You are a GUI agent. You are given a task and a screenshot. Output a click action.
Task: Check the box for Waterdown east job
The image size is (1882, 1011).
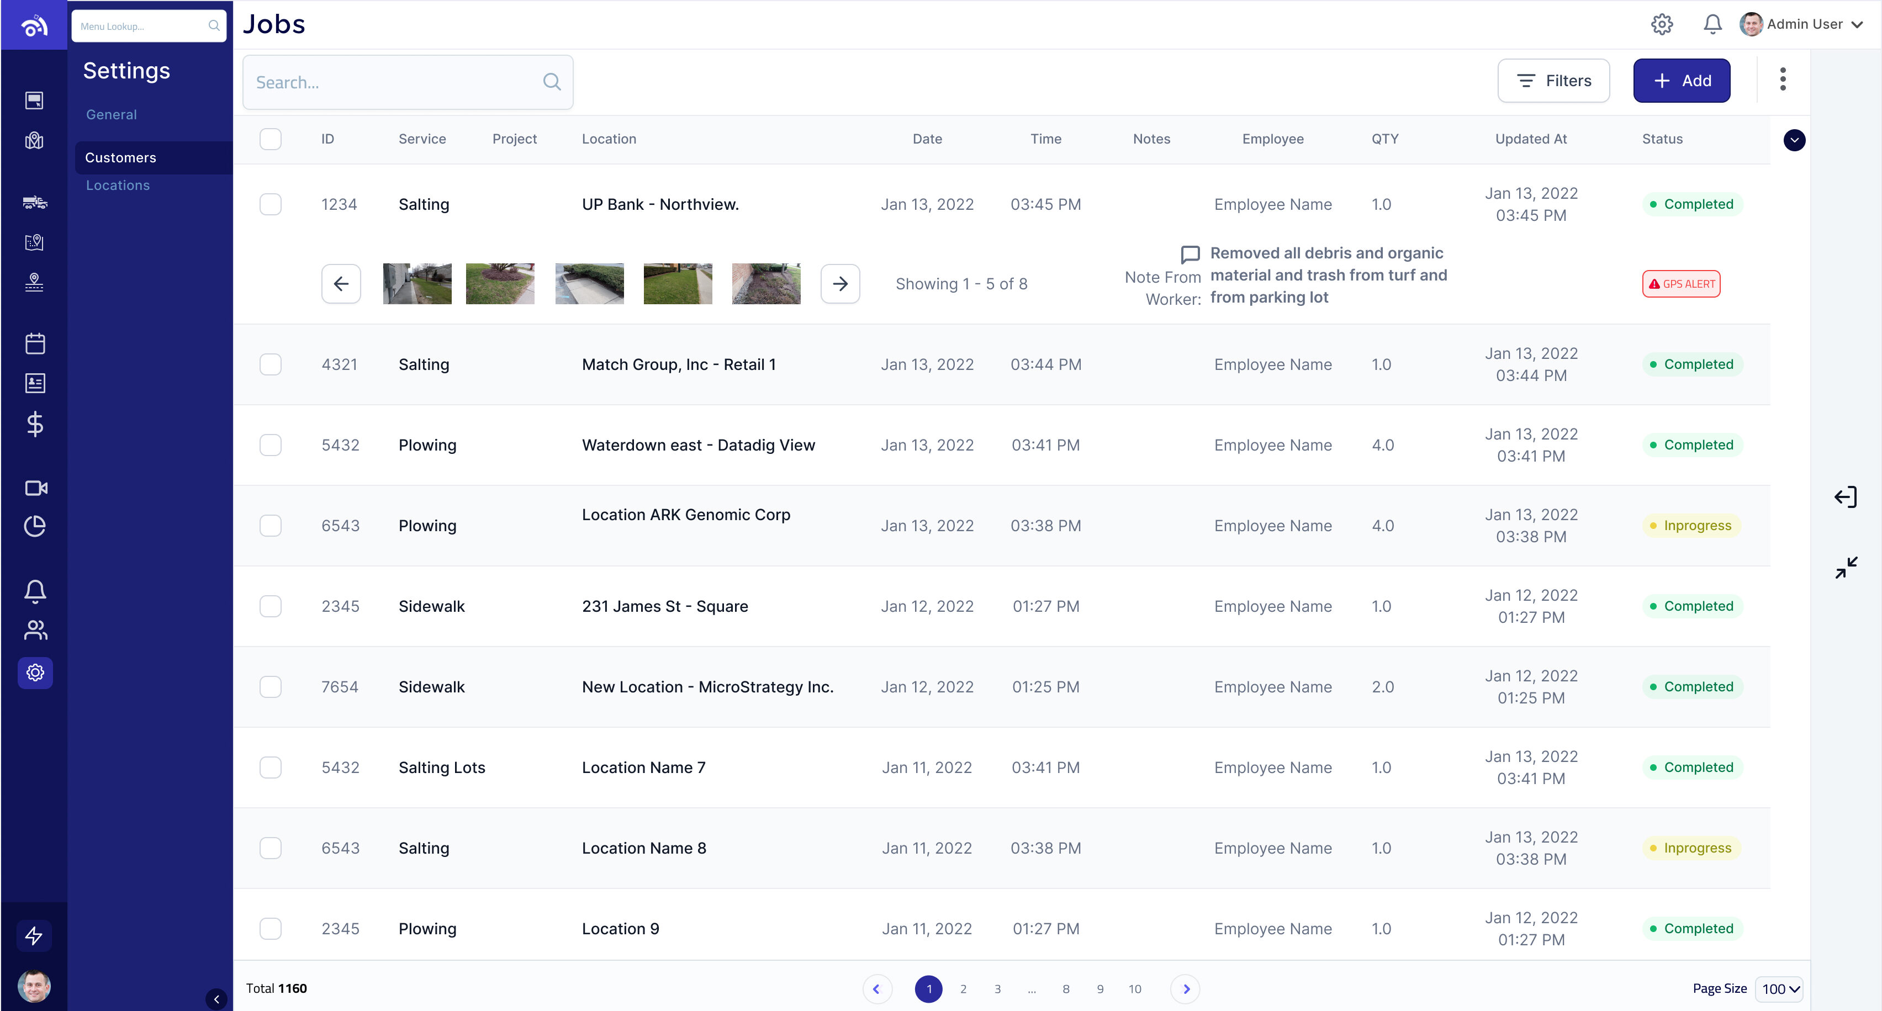271,445
